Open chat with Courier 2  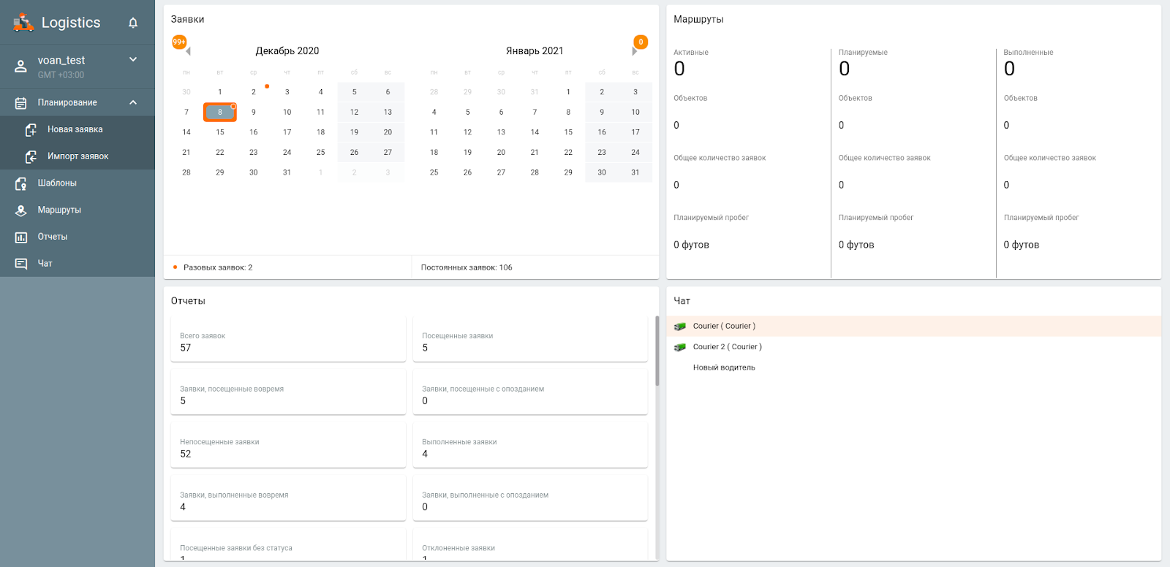pos(727,347)
